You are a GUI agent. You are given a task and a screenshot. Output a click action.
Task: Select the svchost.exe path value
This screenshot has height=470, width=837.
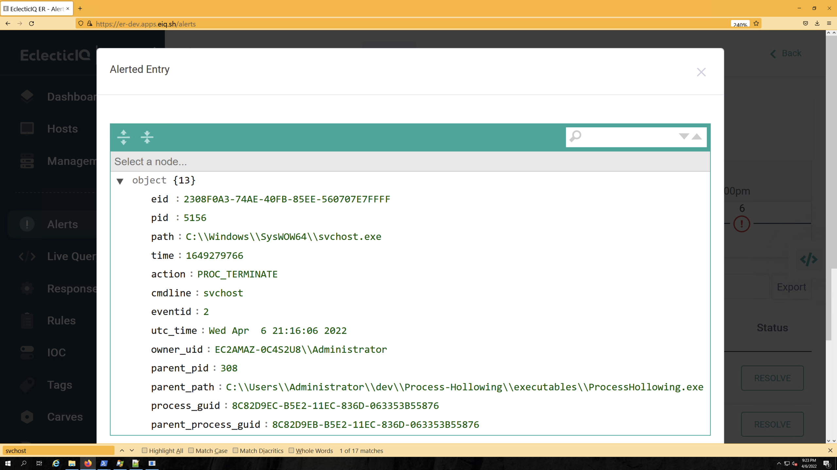click(283, 237)
